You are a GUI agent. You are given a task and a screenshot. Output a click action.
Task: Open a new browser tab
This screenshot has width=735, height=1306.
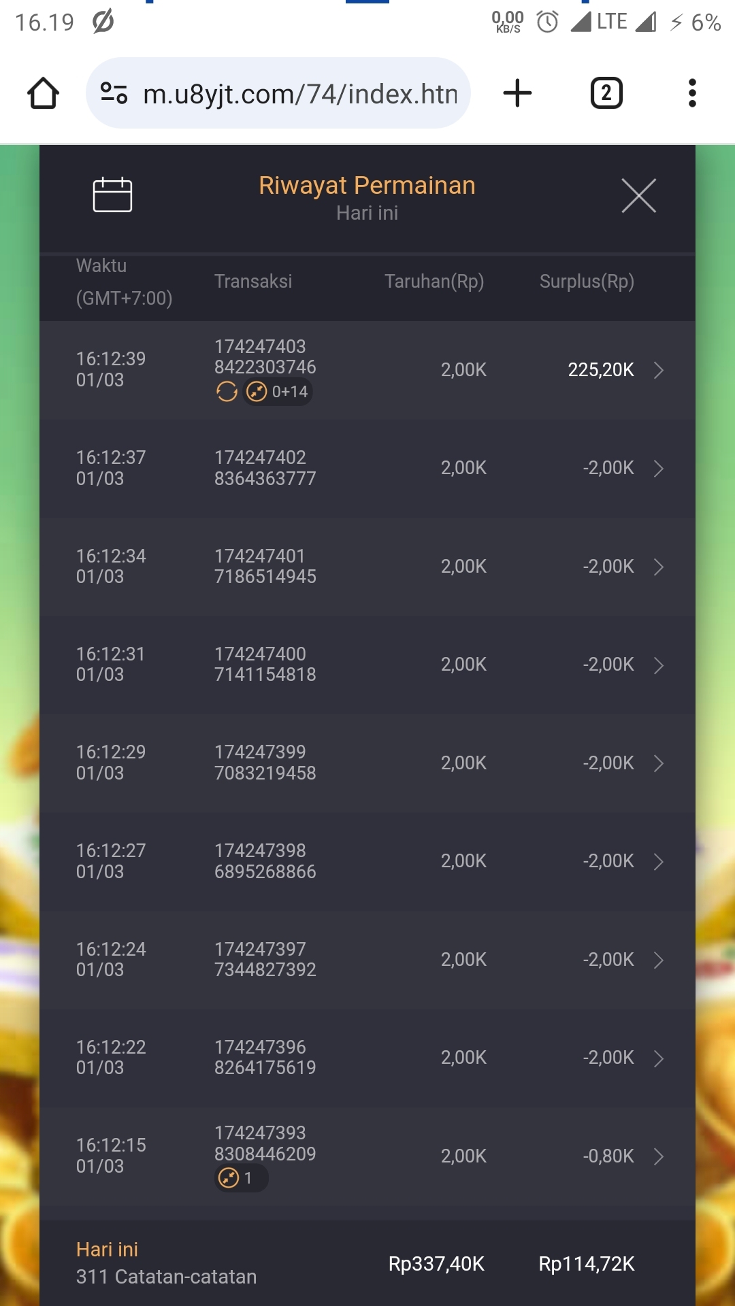coord(517,93)
